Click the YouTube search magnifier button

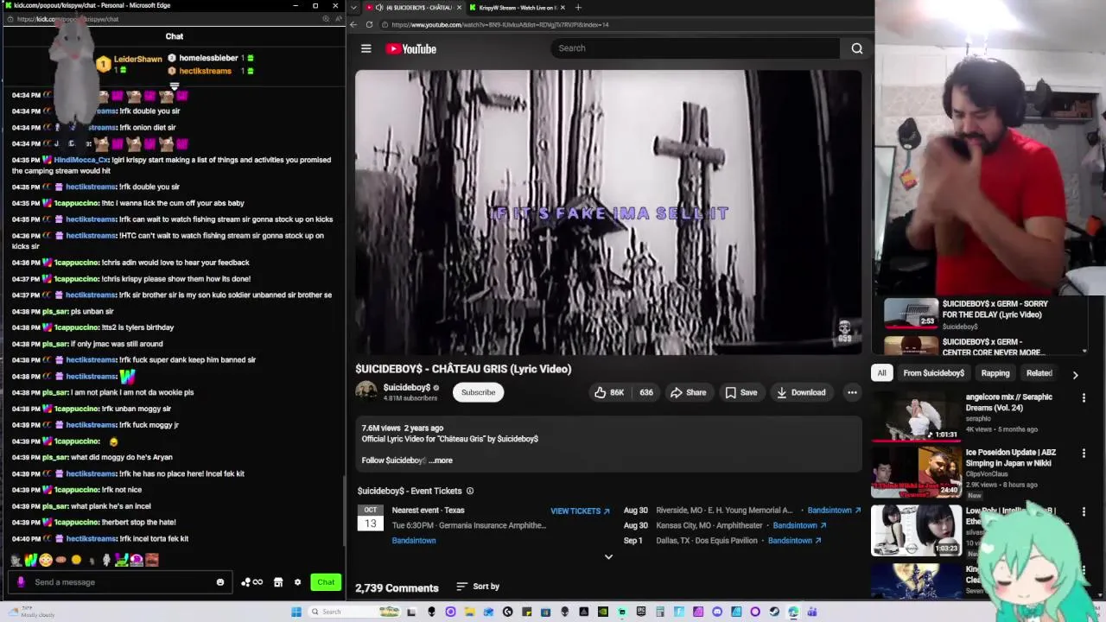(857, 48)
